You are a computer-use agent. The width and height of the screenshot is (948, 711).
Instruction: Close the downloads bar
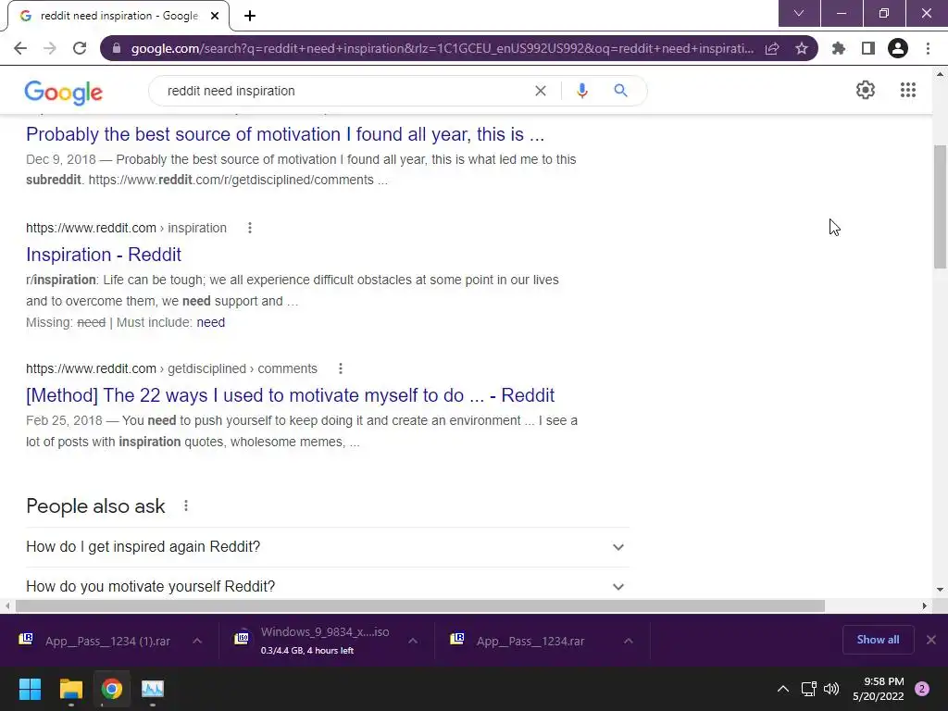[931, 640]
